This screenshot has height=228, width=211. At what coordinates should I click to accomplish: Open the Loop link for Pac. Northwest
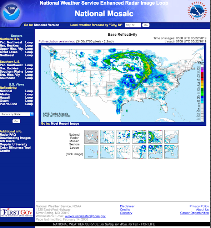tap(29, 42)
